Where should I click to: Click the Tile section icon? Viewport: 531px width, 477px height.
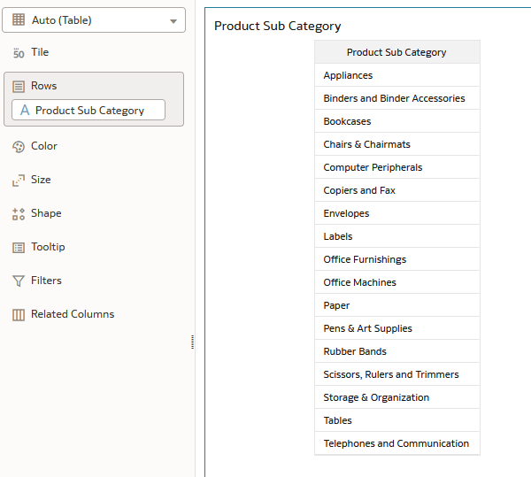[19, 53]
